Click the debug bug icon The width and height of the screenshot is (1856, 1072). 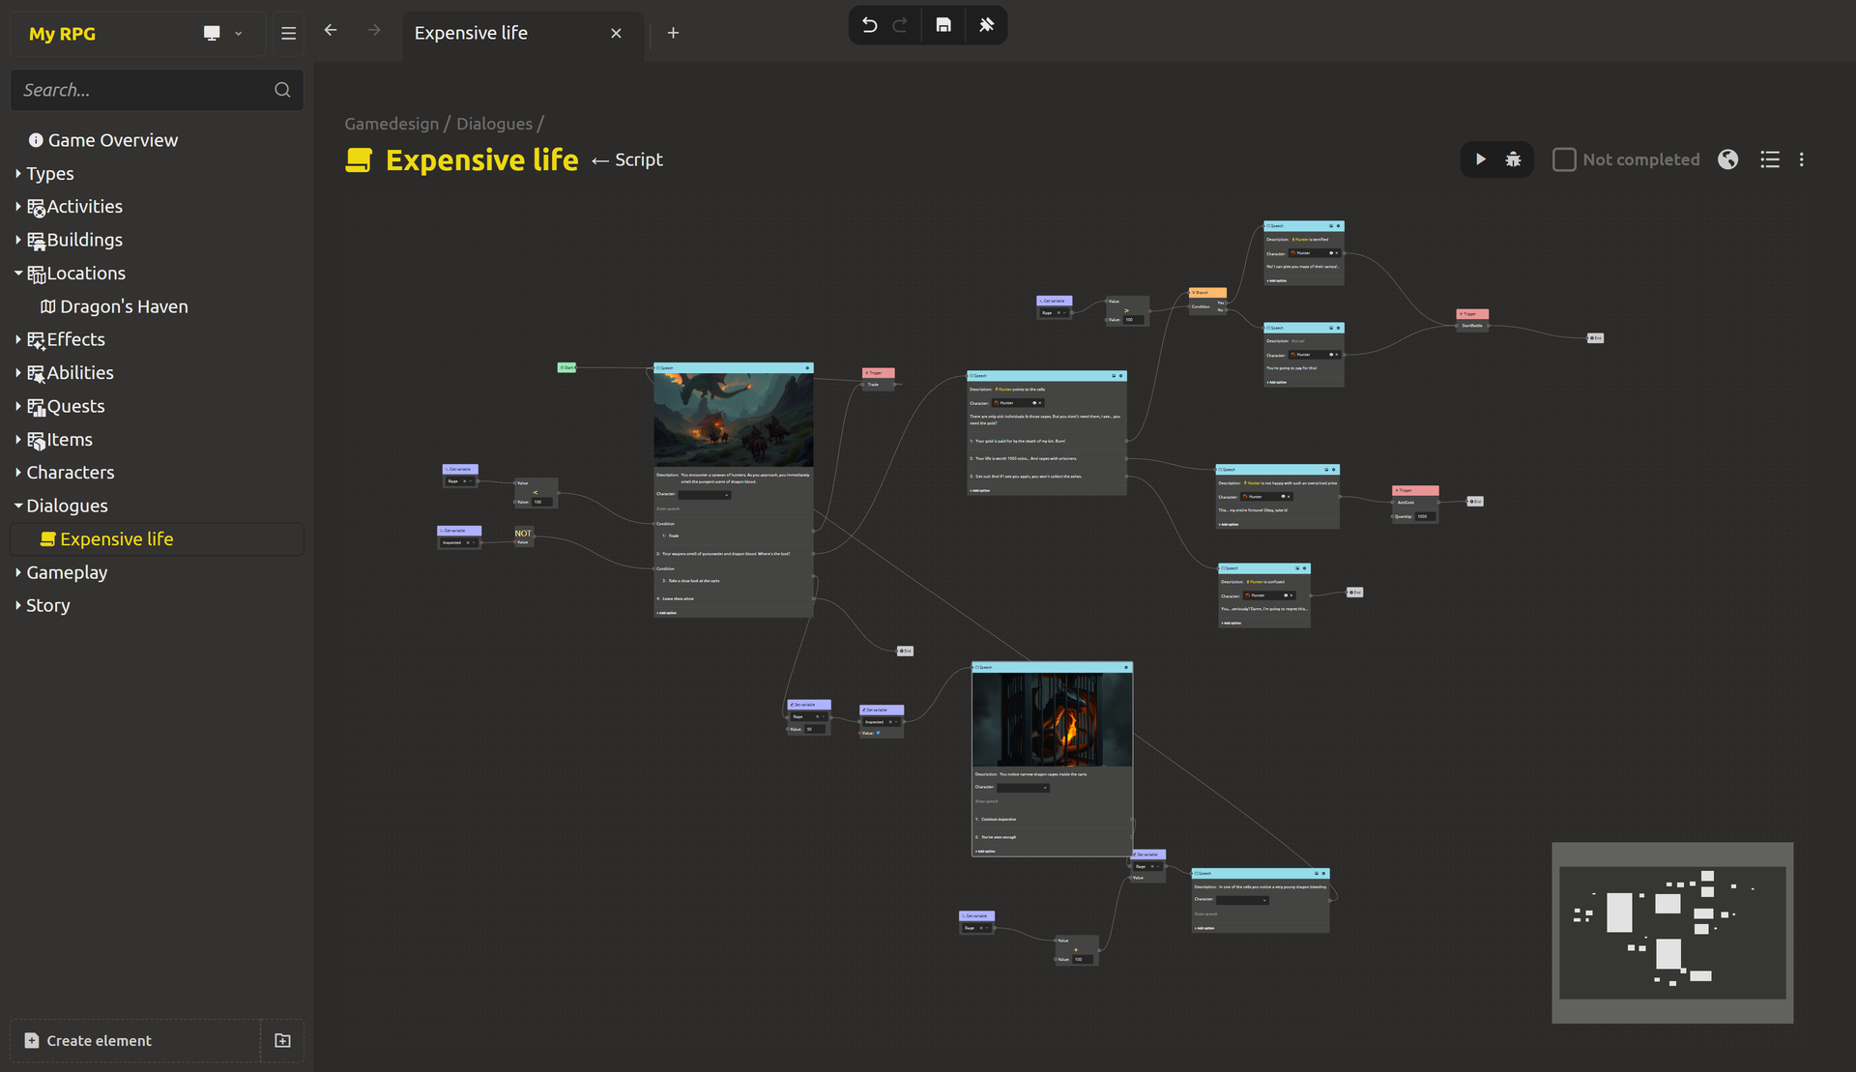tap(1513, 159)
